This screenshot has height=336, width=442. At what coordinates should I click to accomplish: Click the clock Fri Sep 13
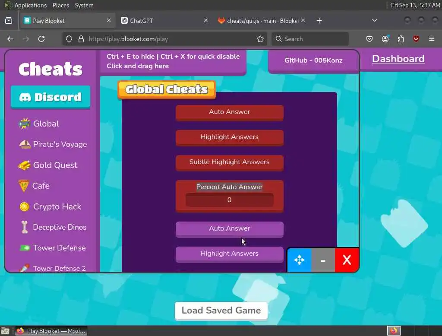tap(415, 5)
